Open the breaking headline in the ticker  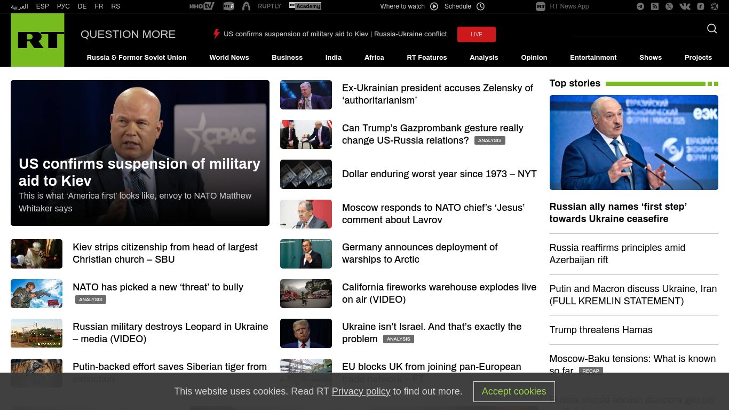[335, 34]
